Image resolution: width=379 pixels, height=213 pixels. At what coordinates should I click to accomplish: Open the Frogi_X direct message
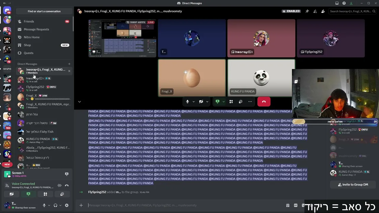(44, 97)
